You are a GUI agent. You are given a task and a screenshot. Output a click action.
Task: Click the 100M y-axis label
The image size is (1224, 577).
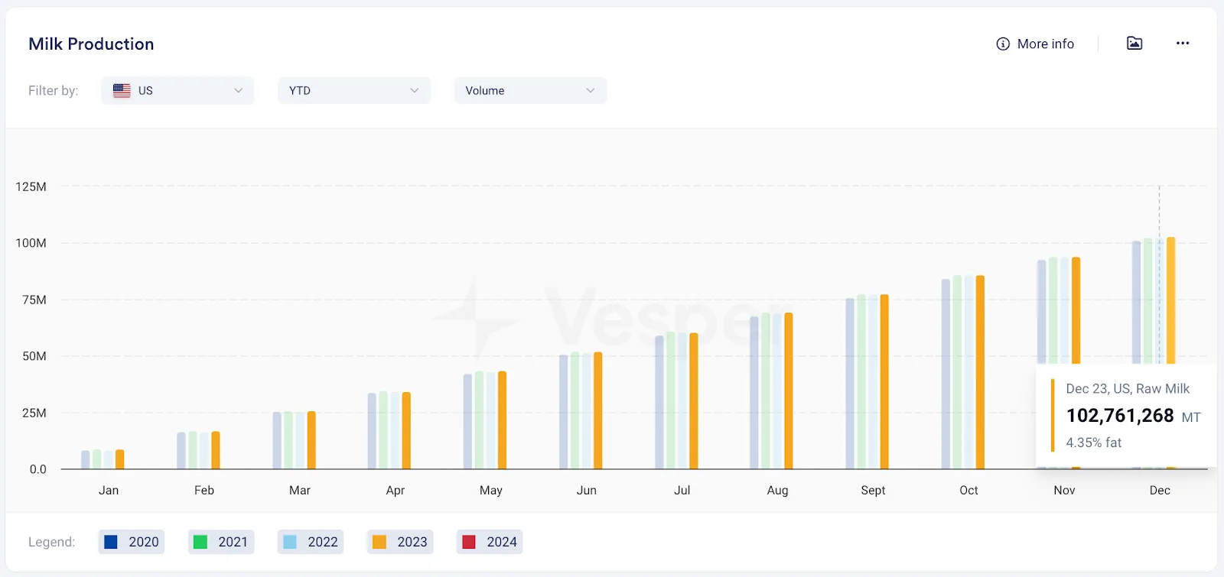coord(31,243)
